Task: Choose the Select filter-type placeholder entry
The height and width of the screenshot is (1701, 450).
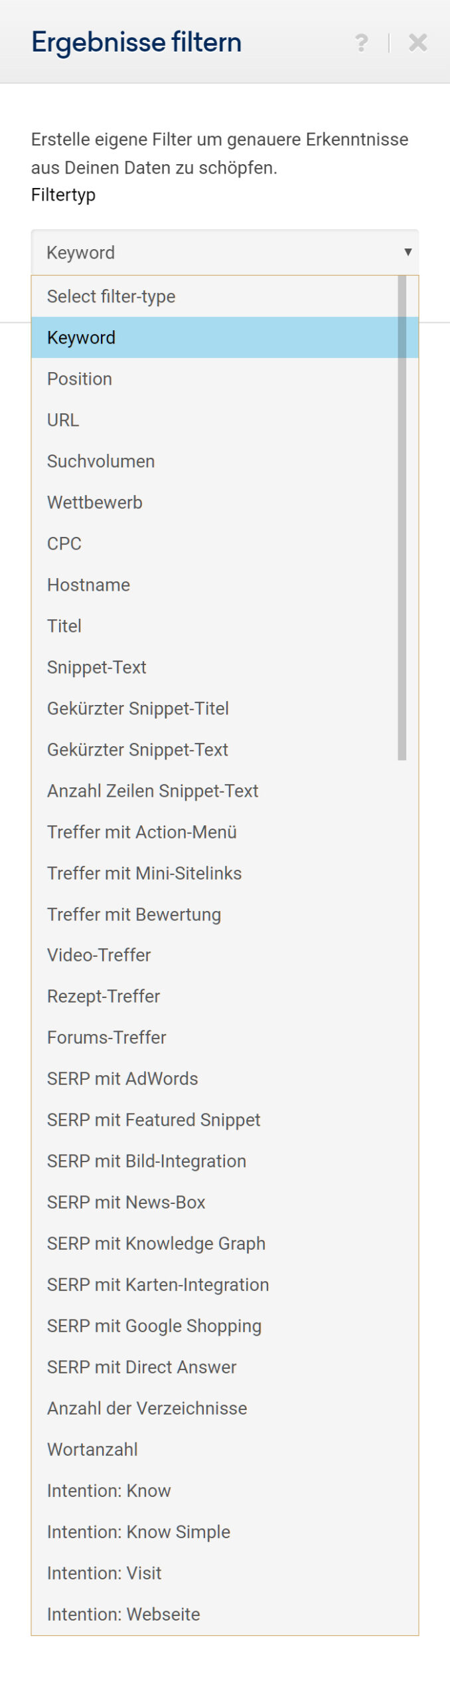Action: click(111, 296)
